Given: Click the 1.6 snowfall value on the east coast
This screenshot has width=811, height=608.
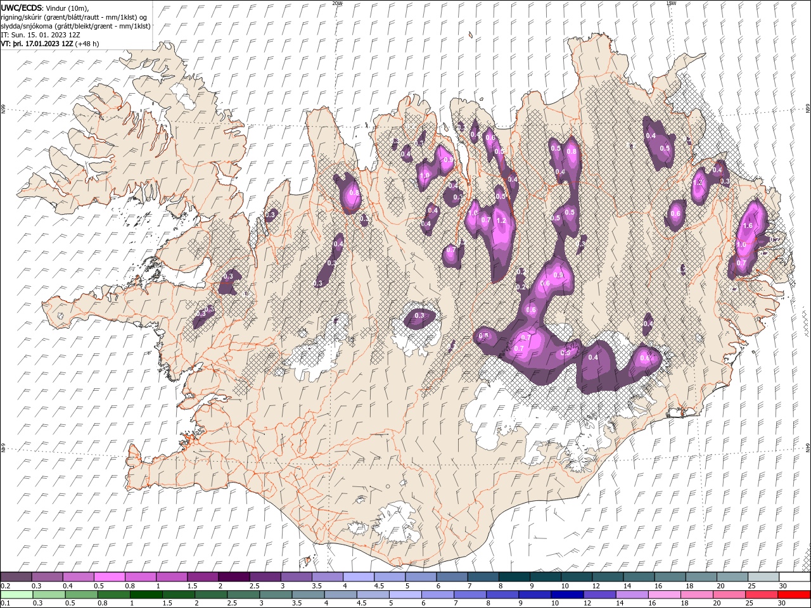Looking at the screenshot, I should click(748, 225).
